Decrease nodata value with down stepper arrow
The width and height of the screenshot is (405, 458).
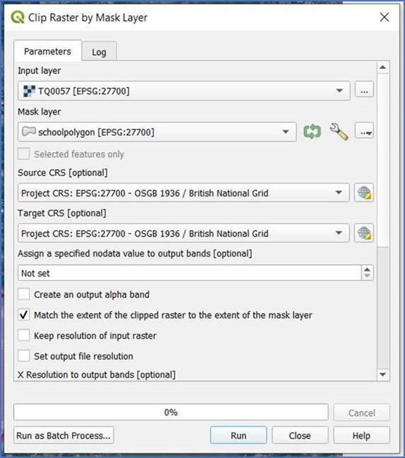click(367, 277)
